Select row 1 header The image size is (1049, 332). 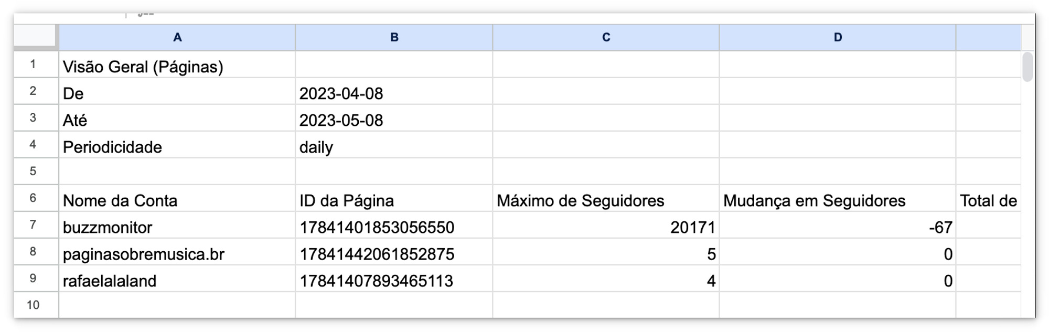pyautogui.click(x=33, y=65)
